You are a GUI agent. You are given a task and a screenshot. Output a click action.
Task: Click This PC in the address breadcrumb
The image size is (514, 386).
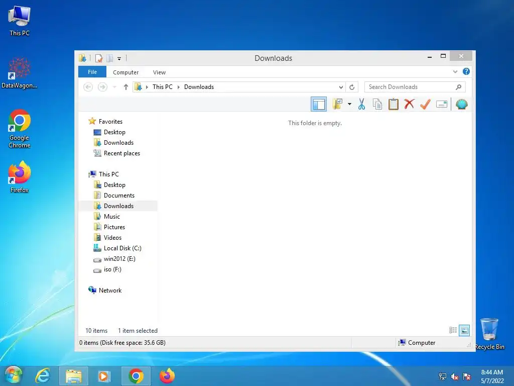pyautogui.click(x=162, y=87)
